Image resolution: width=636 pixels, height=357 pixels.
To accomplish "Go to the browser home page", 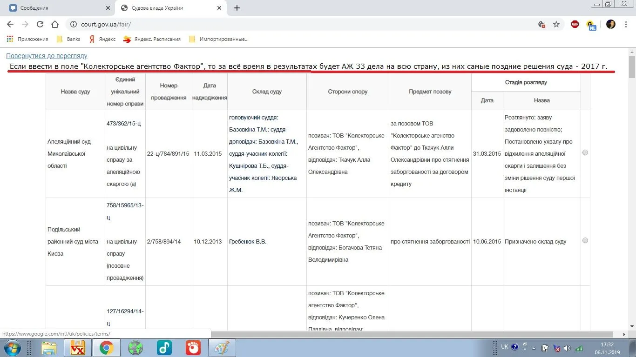I will tap(55, 24).
